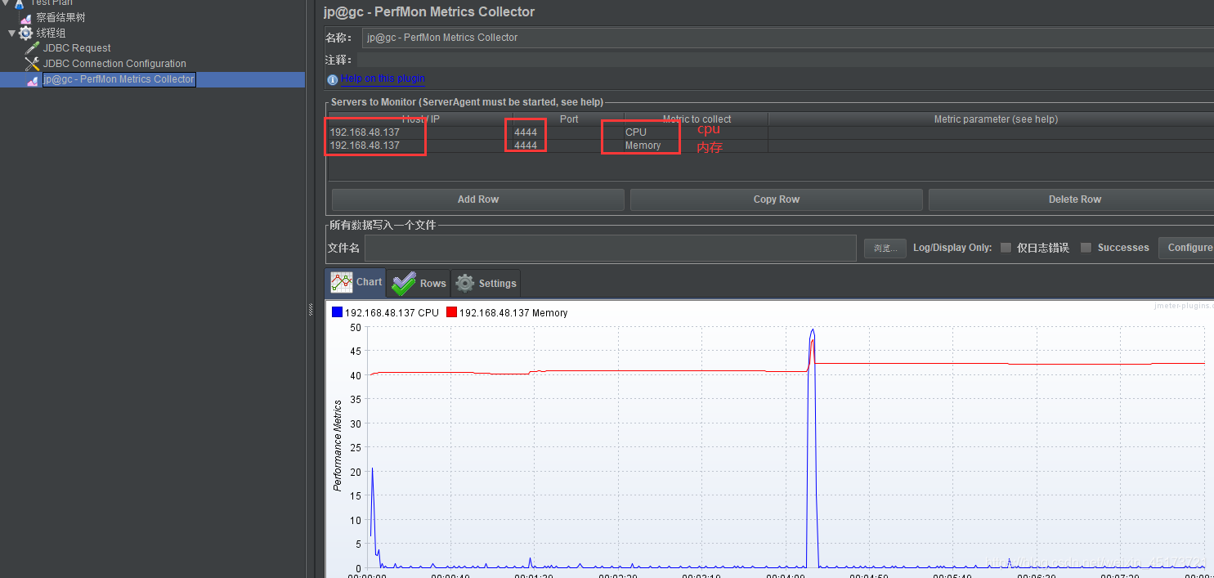1214x578 pixels.
Task: Click the split pane divider handle
Action: [x=310, y=309]
